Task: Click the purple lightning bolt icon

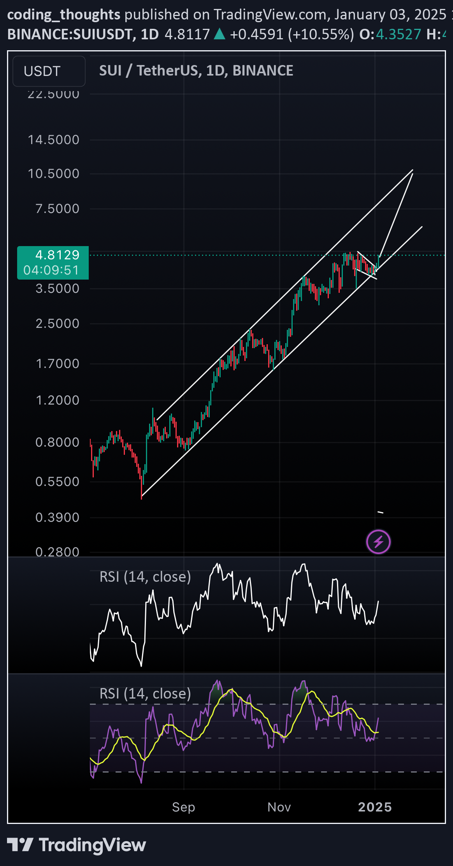Action: [378, 542]
